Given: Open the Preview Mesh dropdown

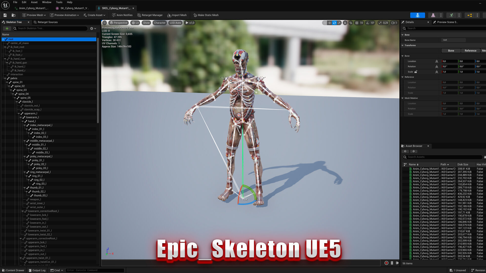Looking at the screenshot, I should pyautogui.click(x=34, y=15).
